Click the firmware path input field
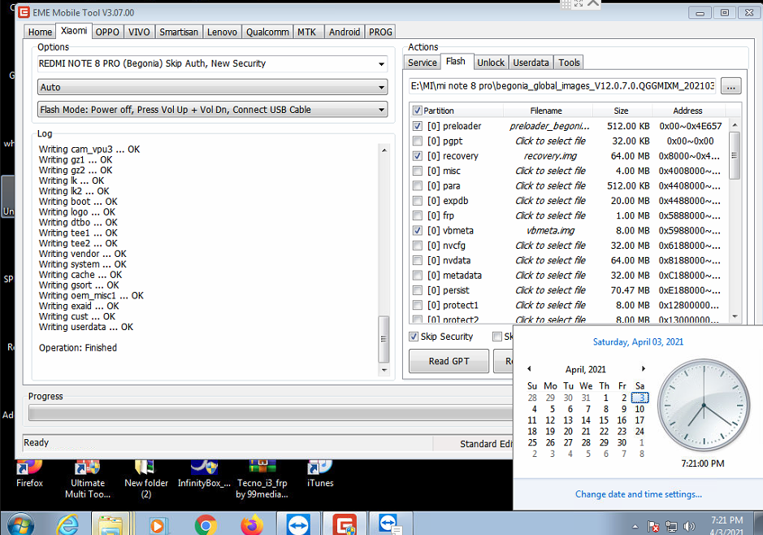763x535 pixels. click(x=562, y=86)
